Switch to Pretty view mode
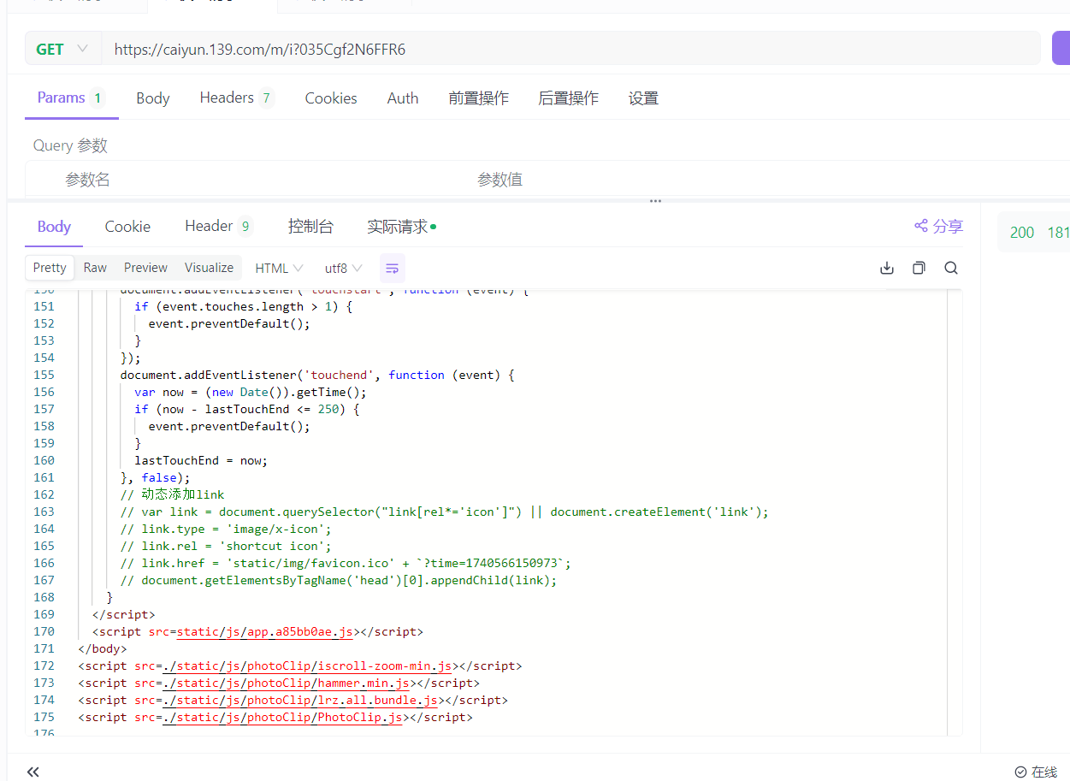 [50, 268]
